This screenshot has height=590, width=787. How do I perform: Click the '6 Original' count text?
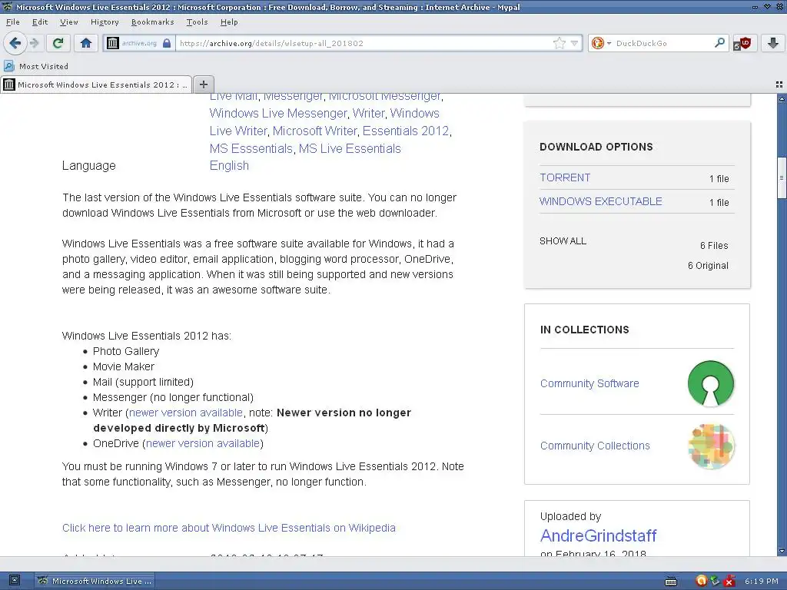pyautogui.click(x=708, y=265)
